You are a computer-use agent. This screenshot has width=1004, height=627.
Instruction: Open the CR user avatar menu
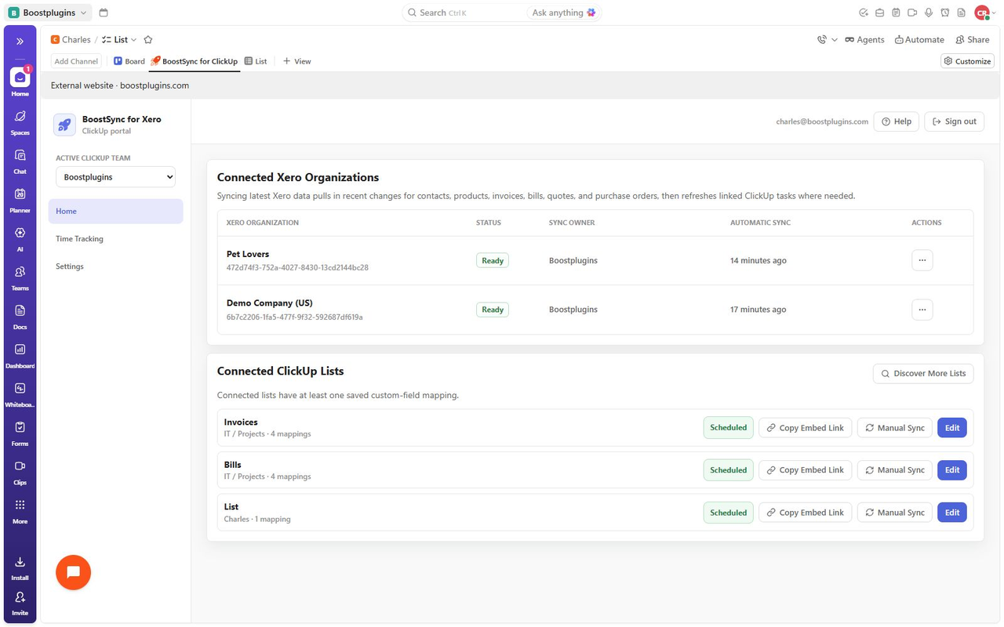pyautogui.click(x=984, y=13)
